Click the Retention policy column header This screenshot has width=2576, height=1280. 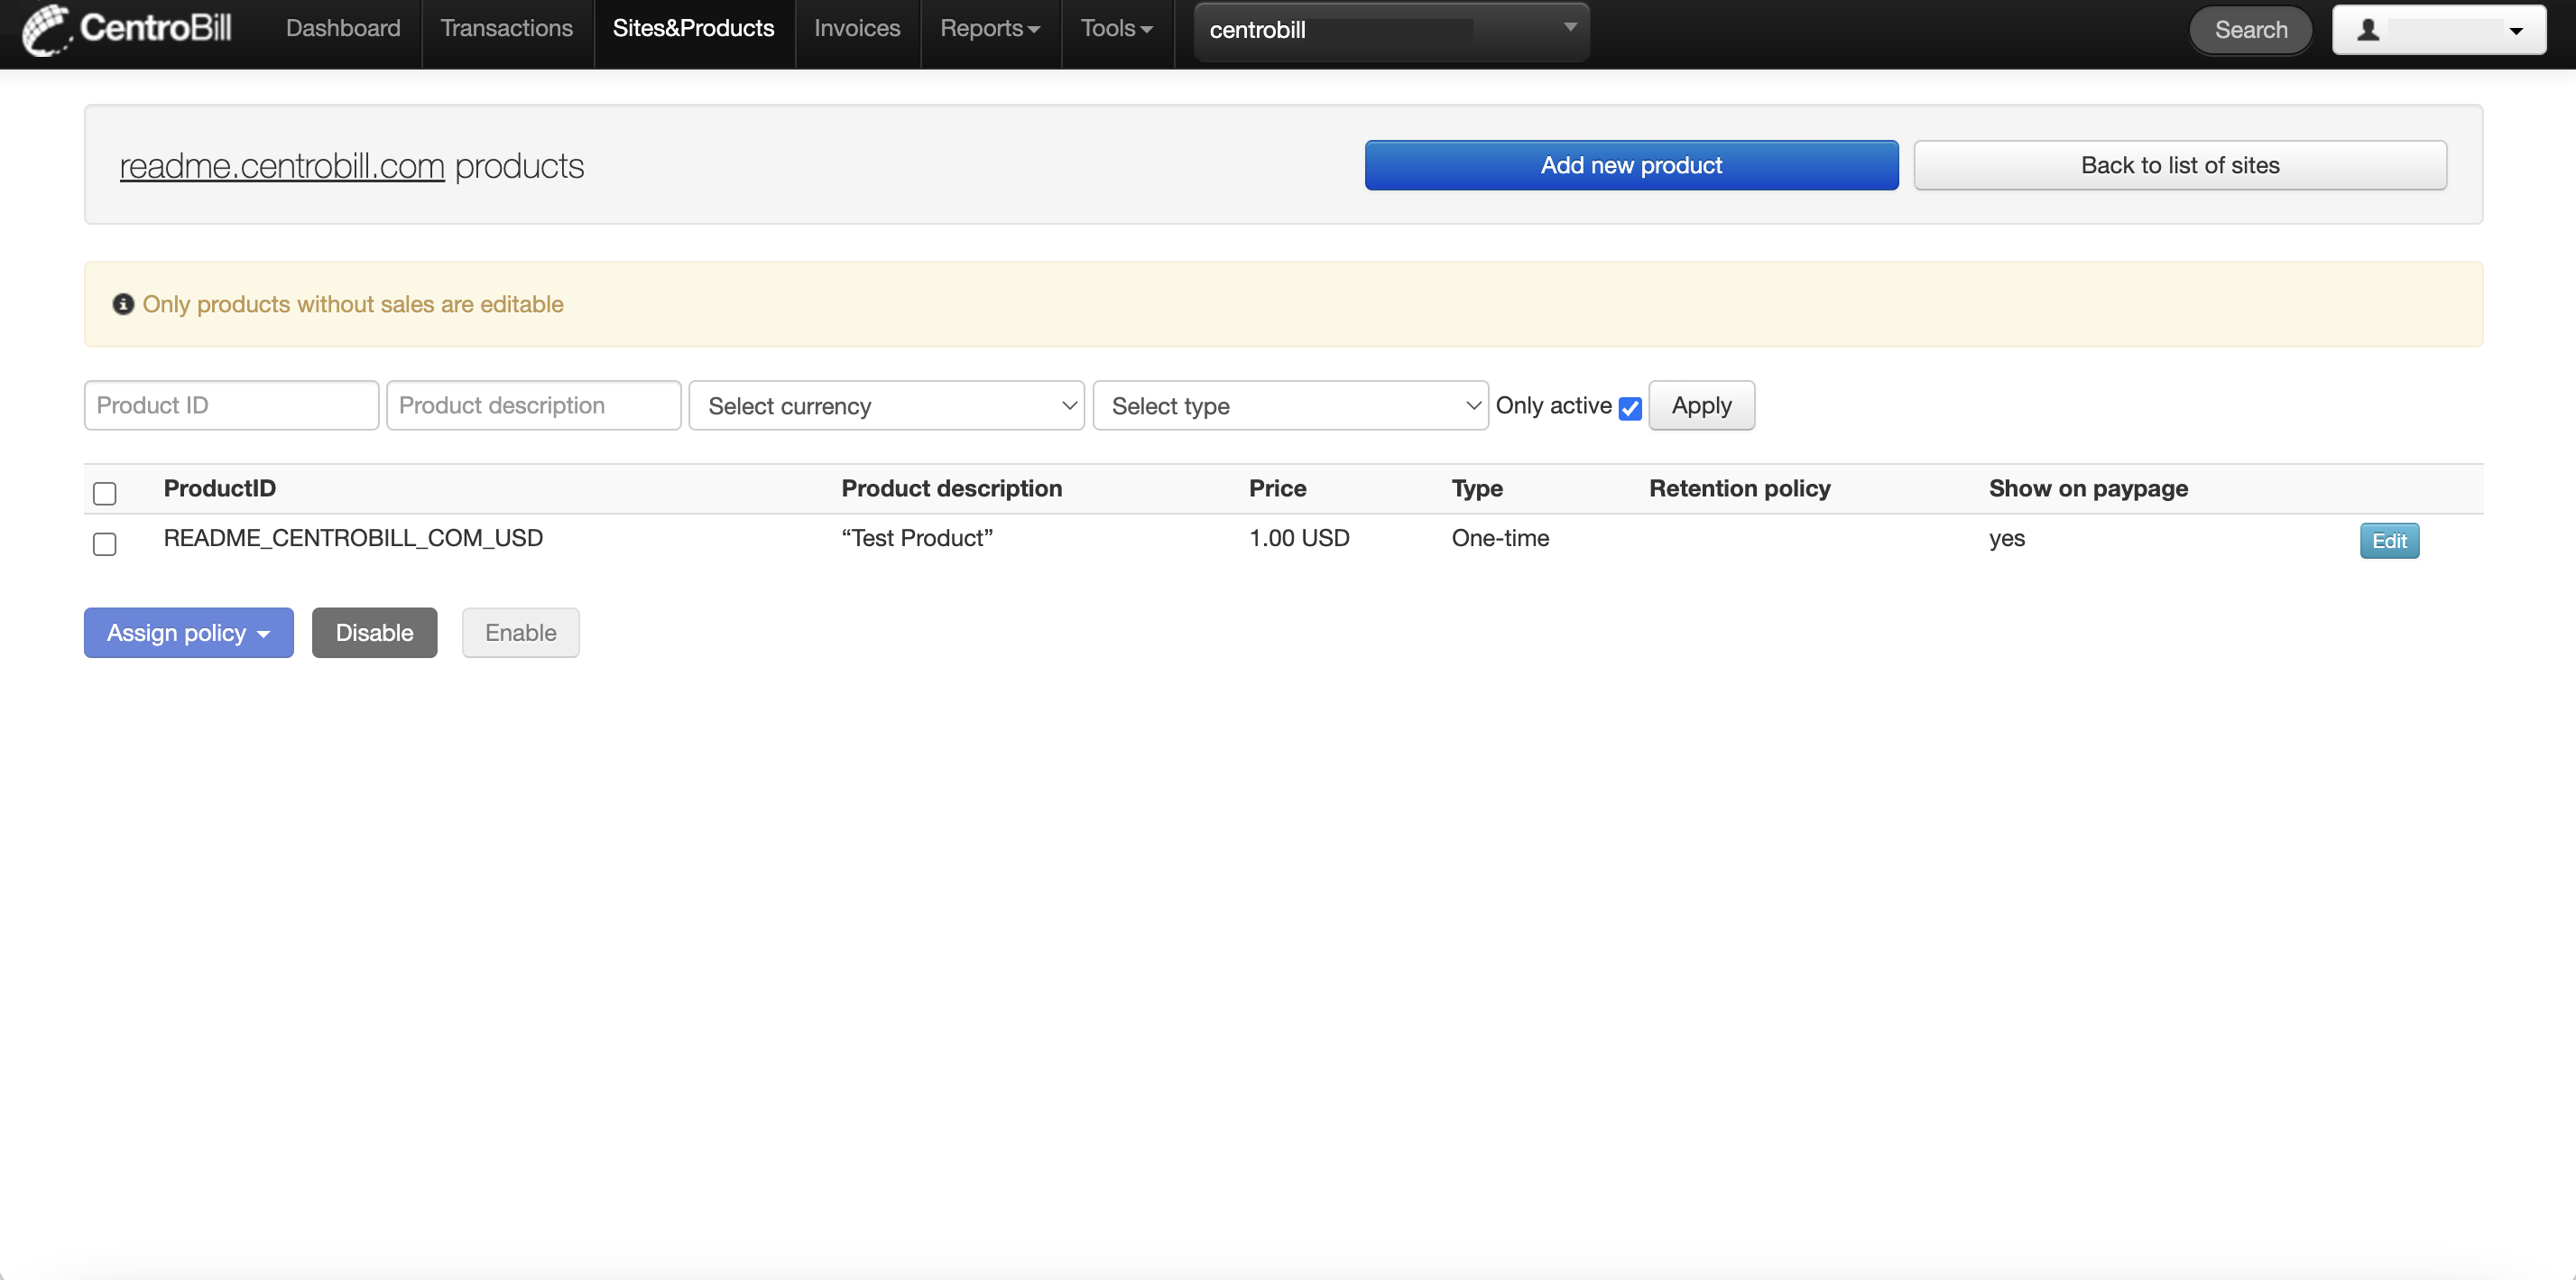1739,488
